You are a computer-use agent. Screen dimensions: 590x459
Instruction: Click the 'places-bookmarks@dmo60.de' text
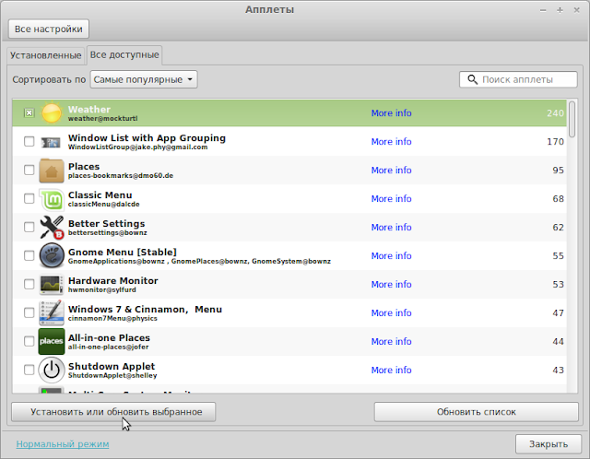coord(121,176)
